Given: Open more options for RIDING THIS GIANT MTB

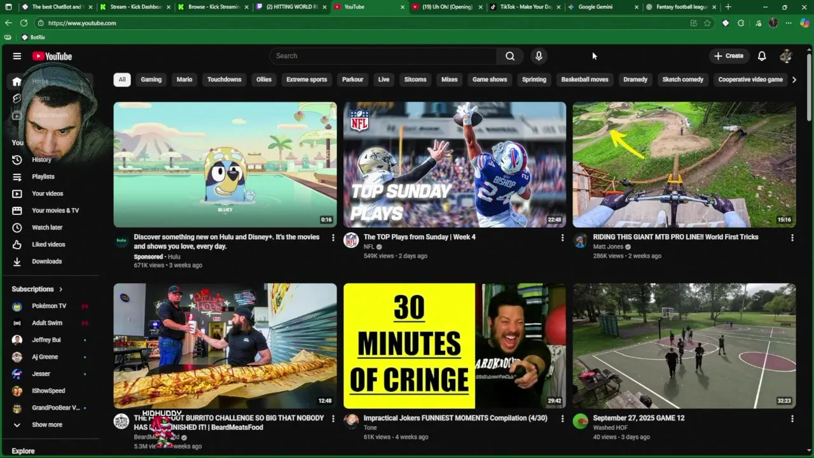Looking at the screenshot, I should click(792, 238).
